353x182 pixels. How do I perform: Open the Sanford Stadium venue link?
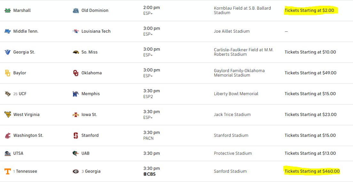click(x=230, y=171)
